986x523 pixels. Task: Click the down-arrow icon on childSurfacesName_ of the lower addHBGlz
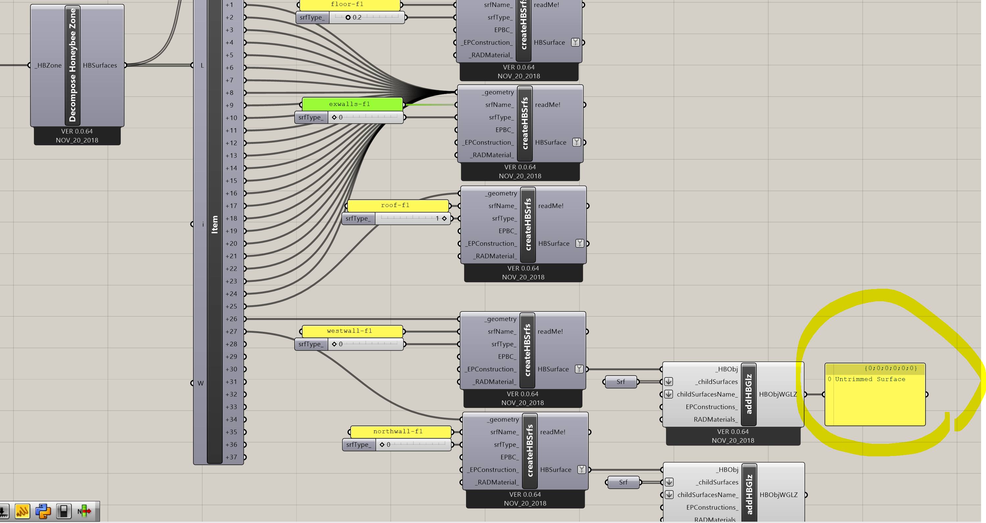coord(669,495)
